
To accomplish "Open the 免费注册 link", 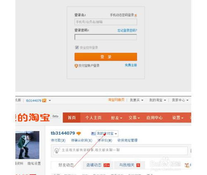I will (131, 65).
